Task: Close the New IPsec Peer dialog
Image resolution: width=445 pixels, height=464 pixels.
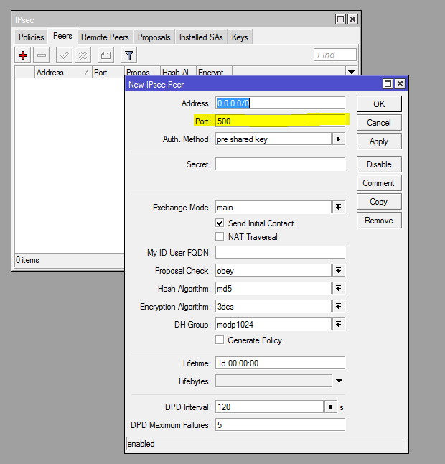Action: pos(400,84)
